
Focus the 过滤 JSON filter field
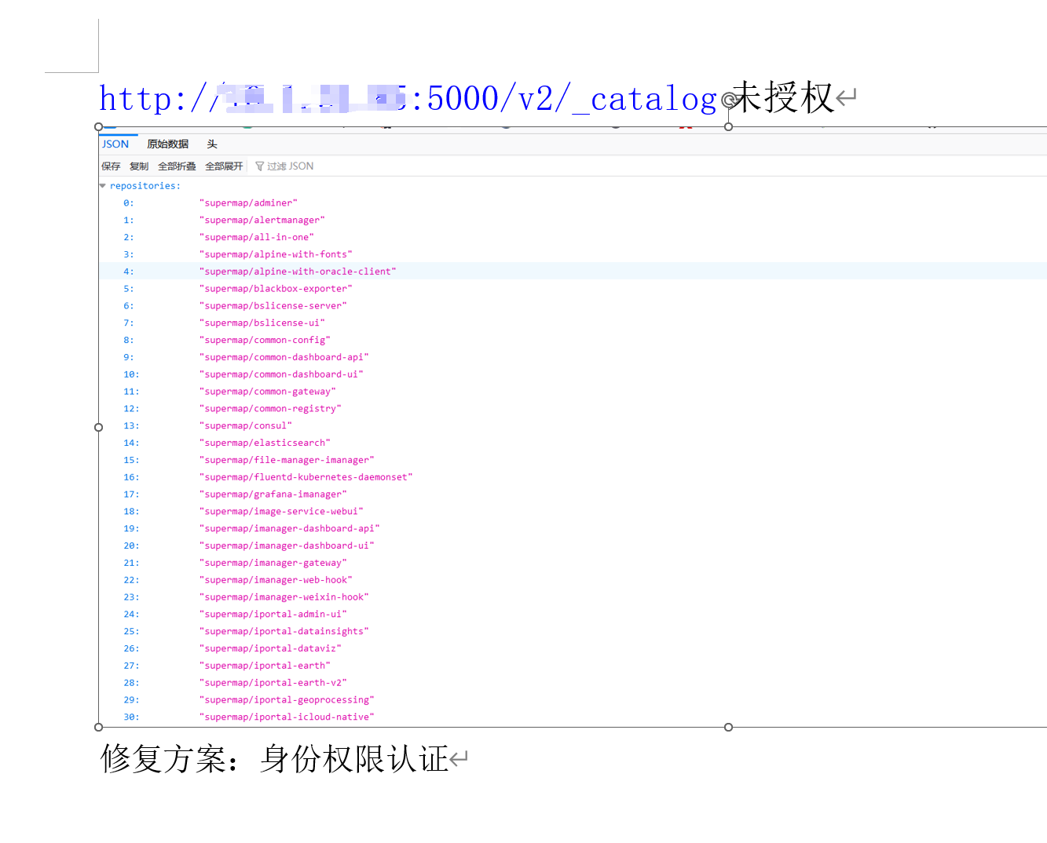[291, 166]
